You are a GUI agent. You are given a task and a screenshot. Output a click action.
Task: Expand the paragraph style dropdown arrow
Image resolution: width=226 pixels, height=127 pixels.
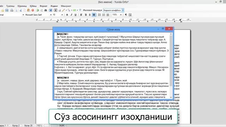[23, 15]
